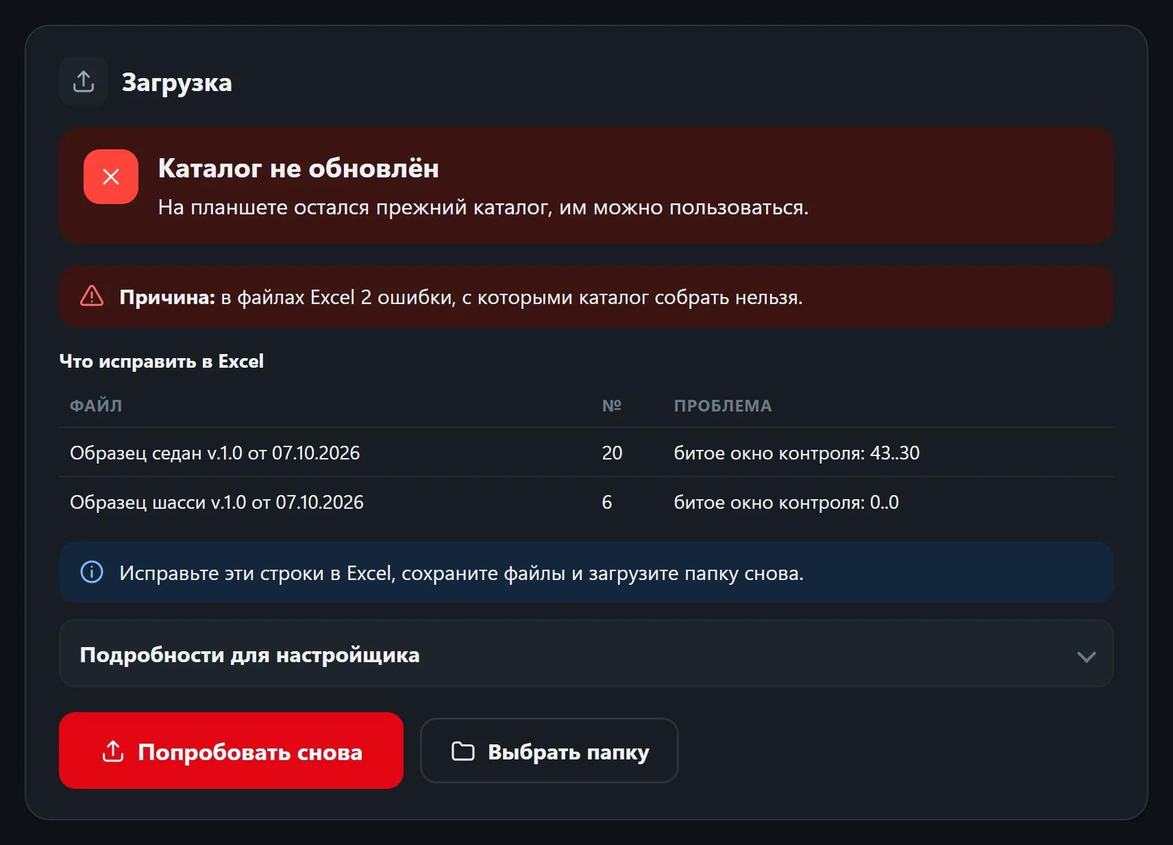The width and height of the screenshot is (1173, 845).
Task: Click the Каталог не обновлён heading
Action: click(x=298, y=168)
